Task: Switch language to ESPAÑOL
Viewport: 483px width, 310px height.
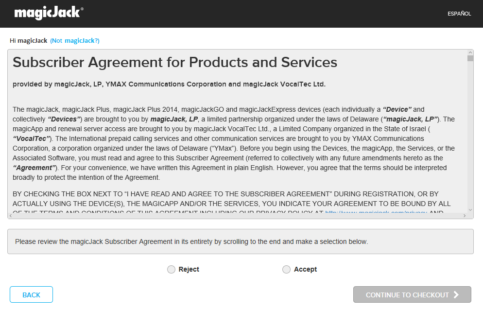Action: tap(459, 14)
